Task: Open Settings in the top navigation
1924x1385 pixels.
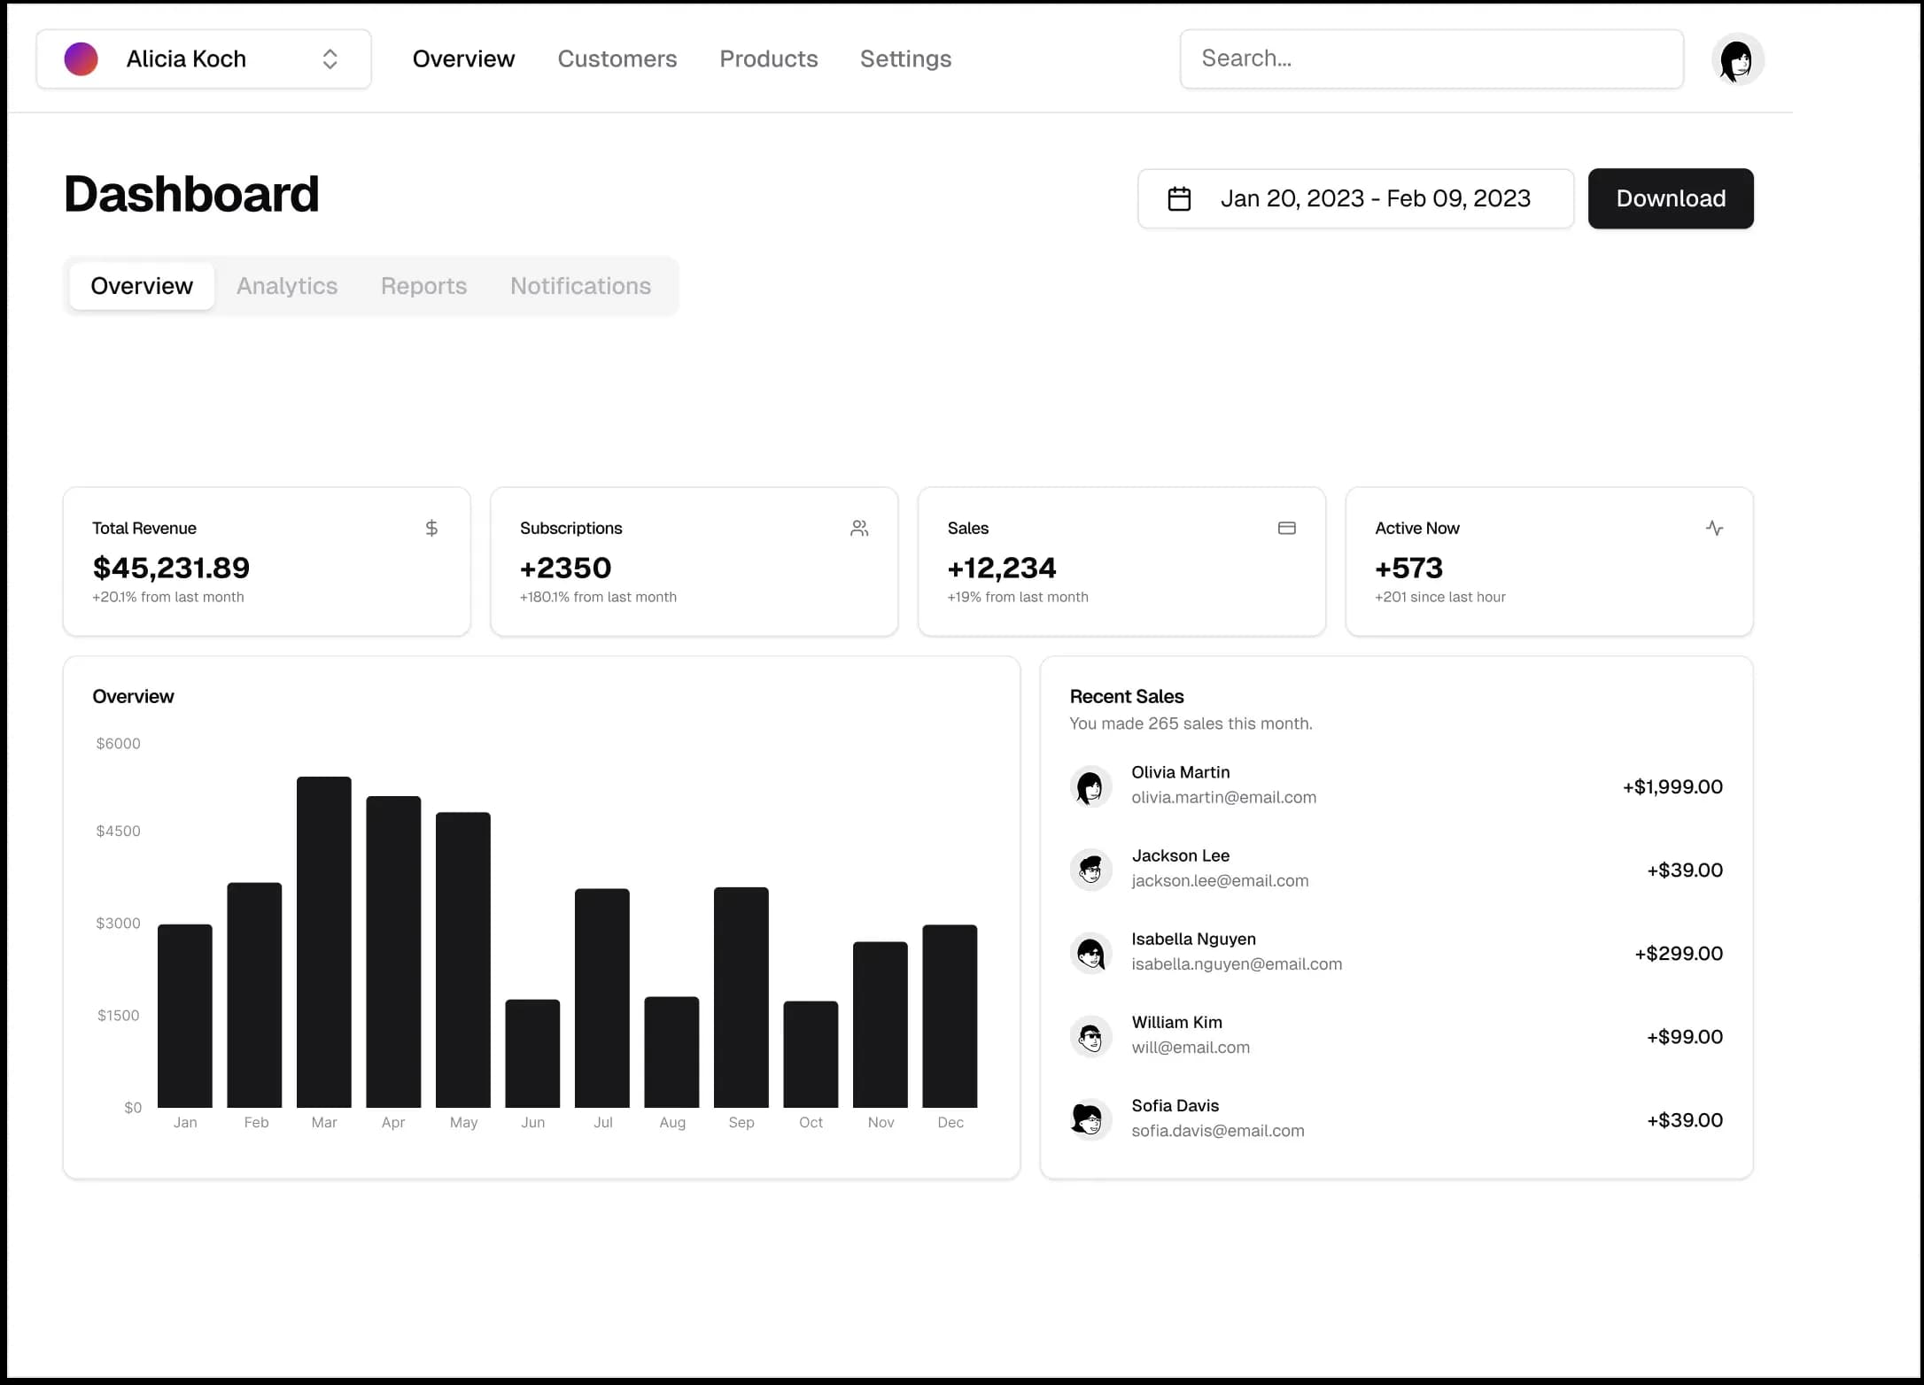Action: coord(905,58)
